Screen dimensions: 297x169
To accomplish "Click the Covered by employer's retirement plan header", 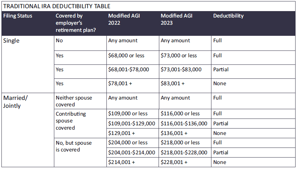I will [x=74, y=23].
